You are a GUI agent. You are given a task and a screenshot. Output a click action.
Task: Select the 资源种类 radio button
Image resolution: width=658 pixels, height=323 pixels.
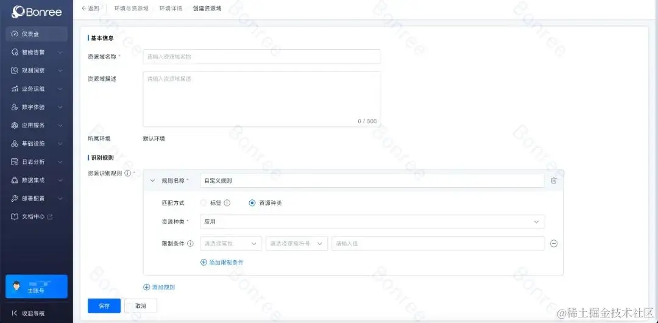pos(252,203)
